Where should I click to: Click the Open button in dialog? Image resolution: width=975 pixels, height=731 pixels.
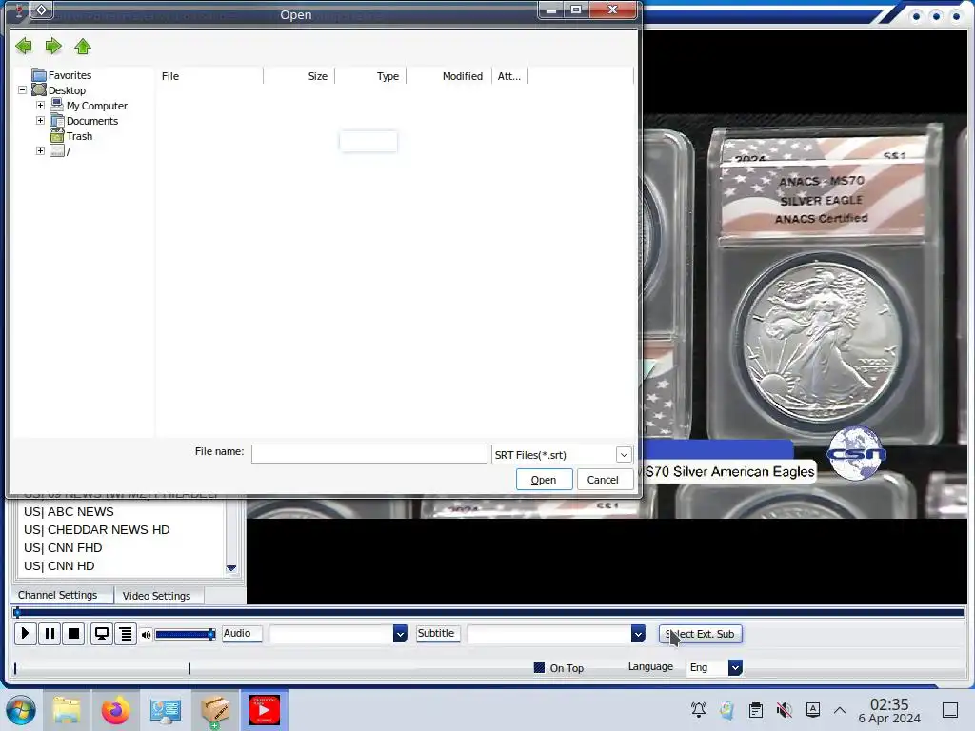[x=544, y=480]
